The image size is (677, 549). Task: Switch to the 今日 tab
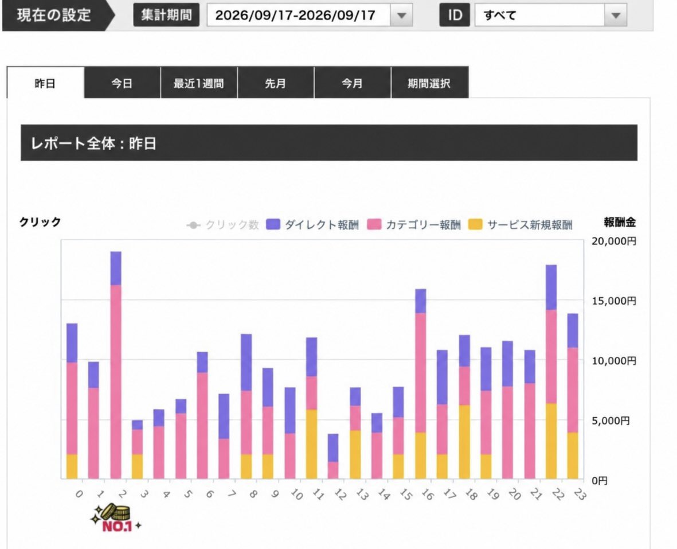(x=122, y=83)
